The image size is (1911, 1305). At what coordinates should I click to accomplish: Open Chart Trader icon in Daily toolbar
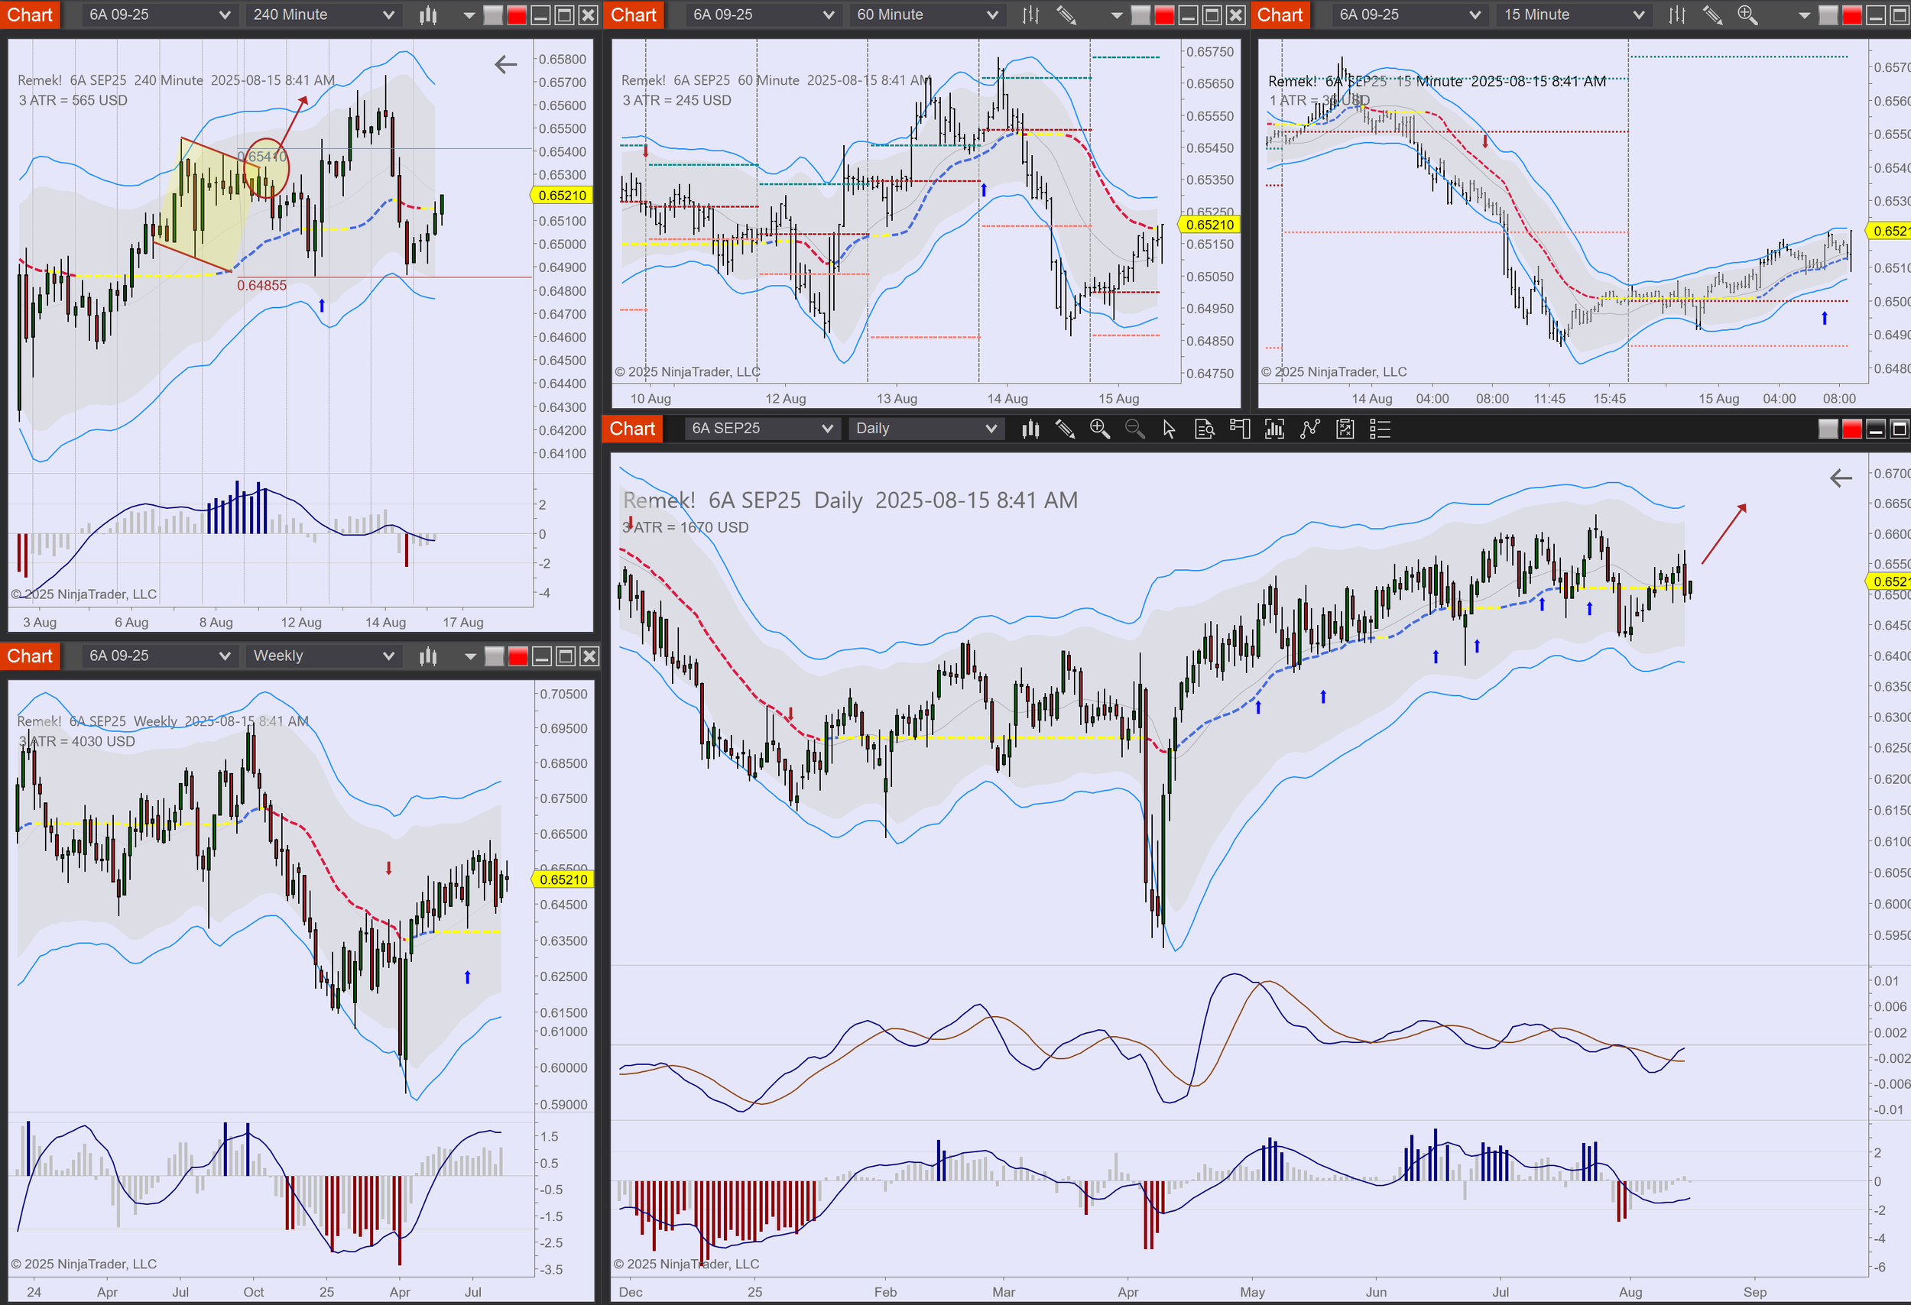(x=1239, y=428)
